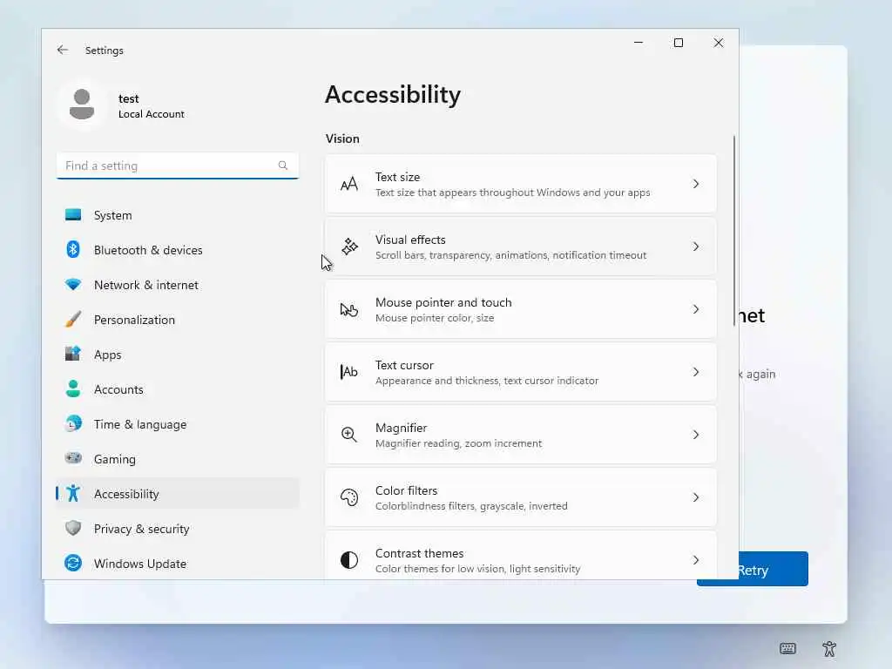Click the Text size AA icon

[349, 185]
